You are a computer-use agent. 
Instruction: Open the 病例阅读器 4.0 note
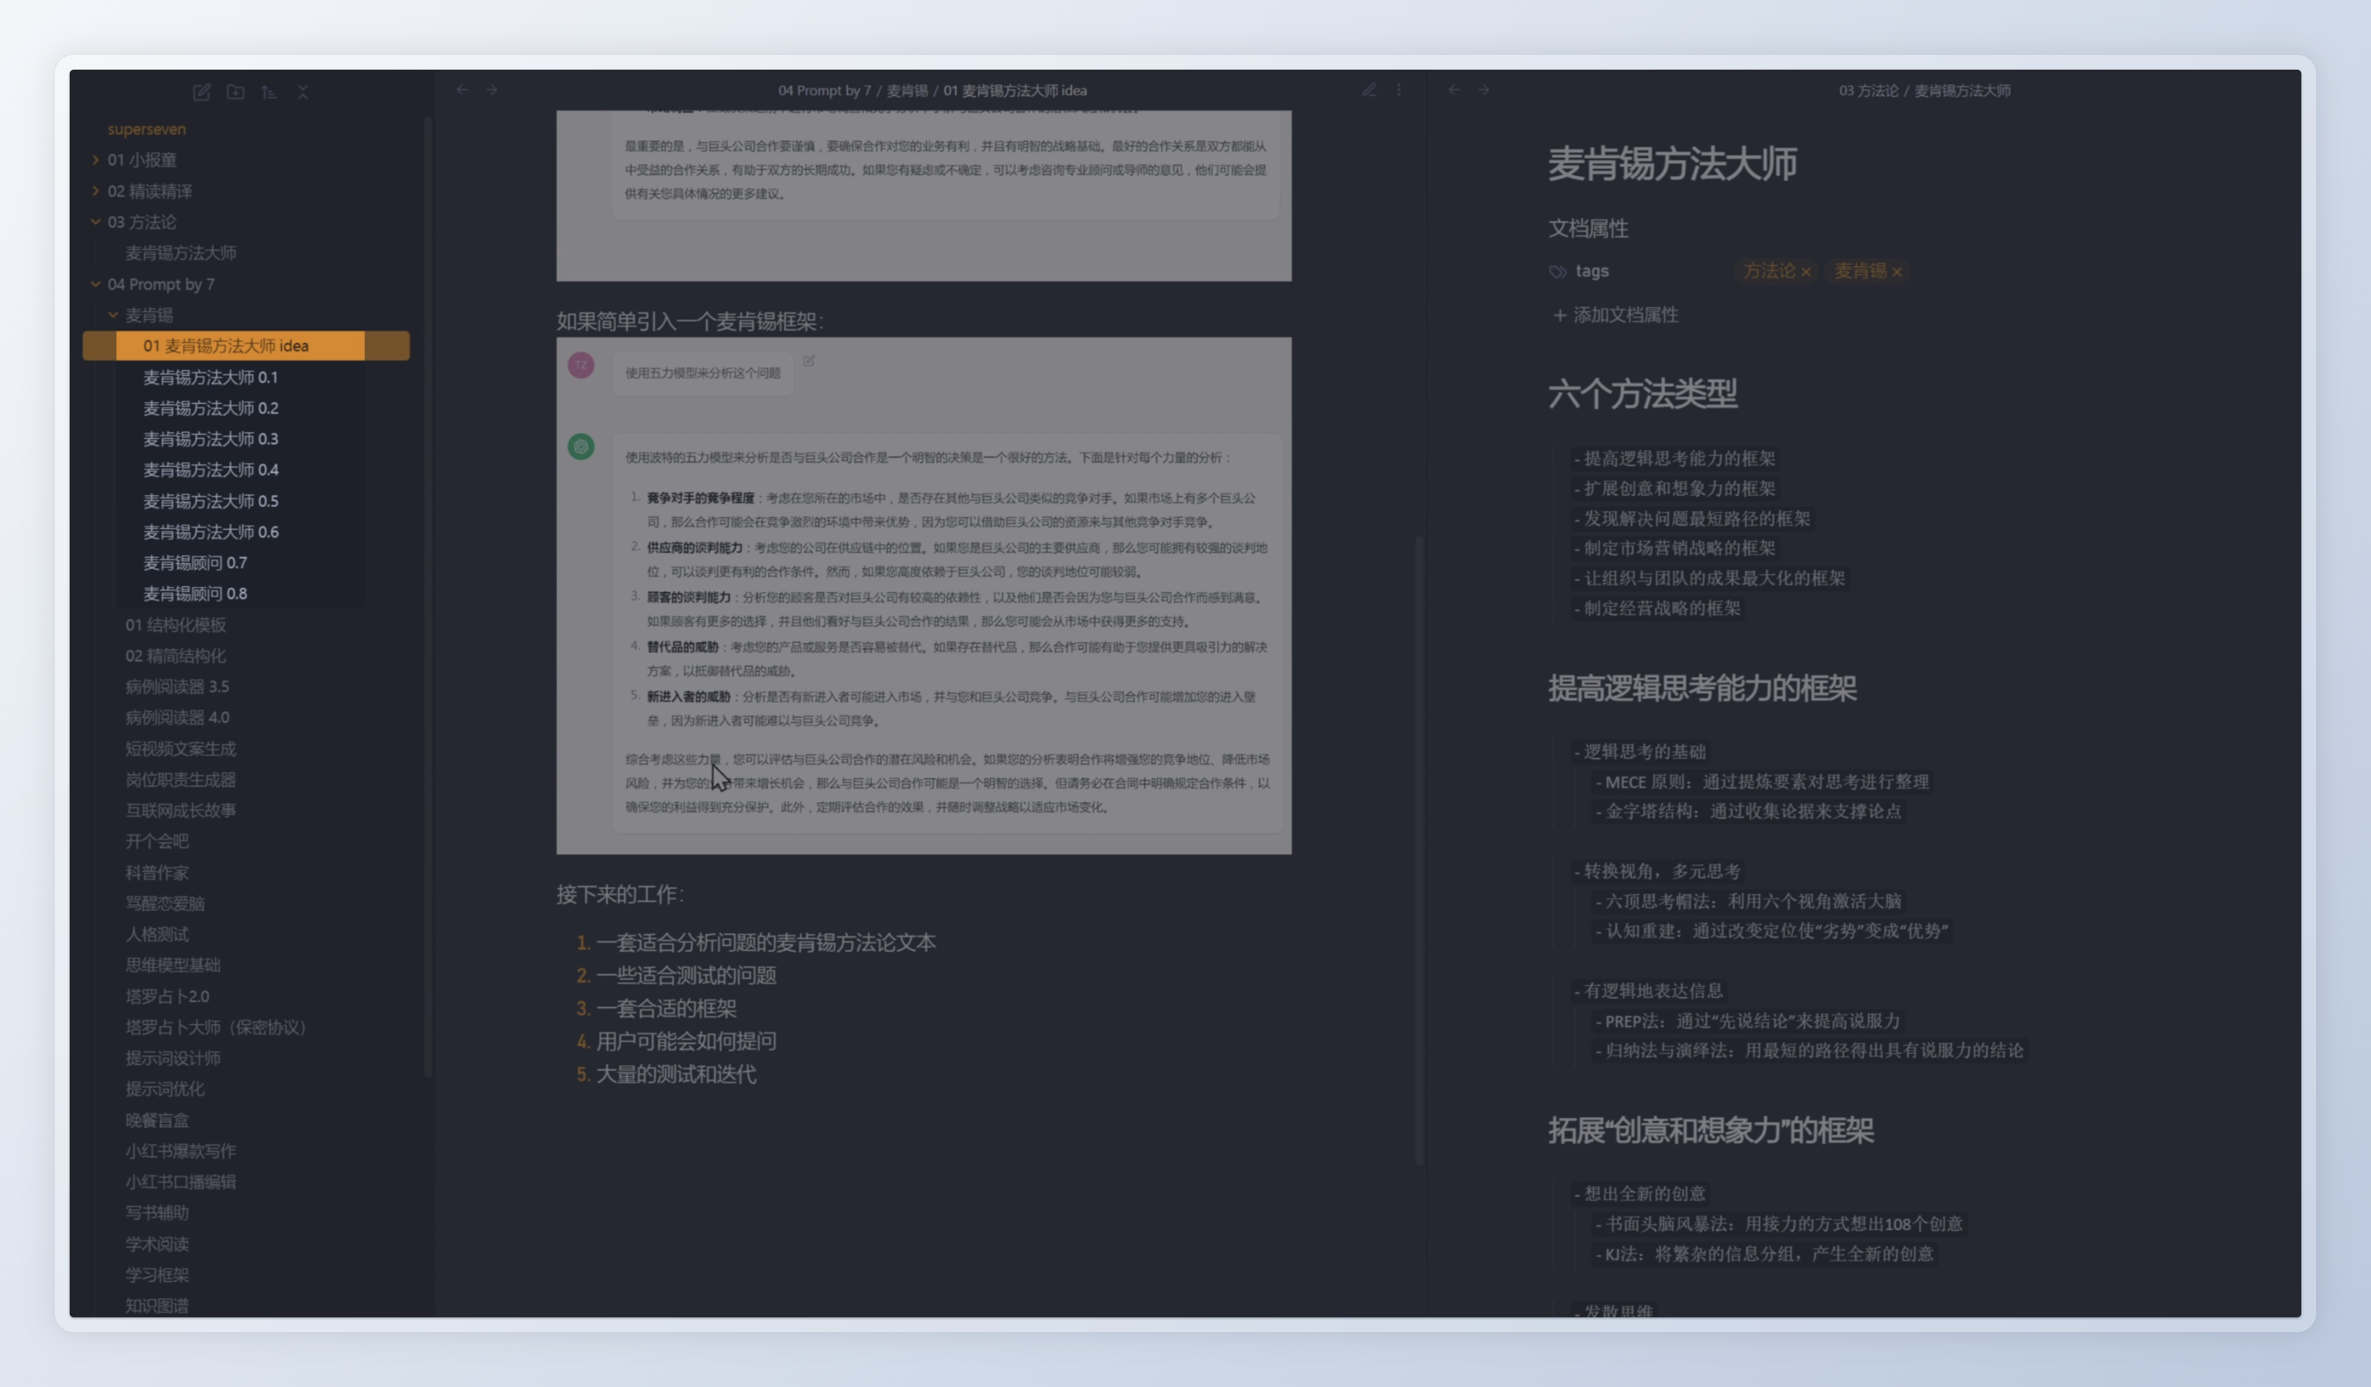[177, 717]
